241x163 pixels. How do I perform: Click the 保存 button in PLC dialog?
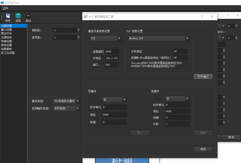click(203, 149)
